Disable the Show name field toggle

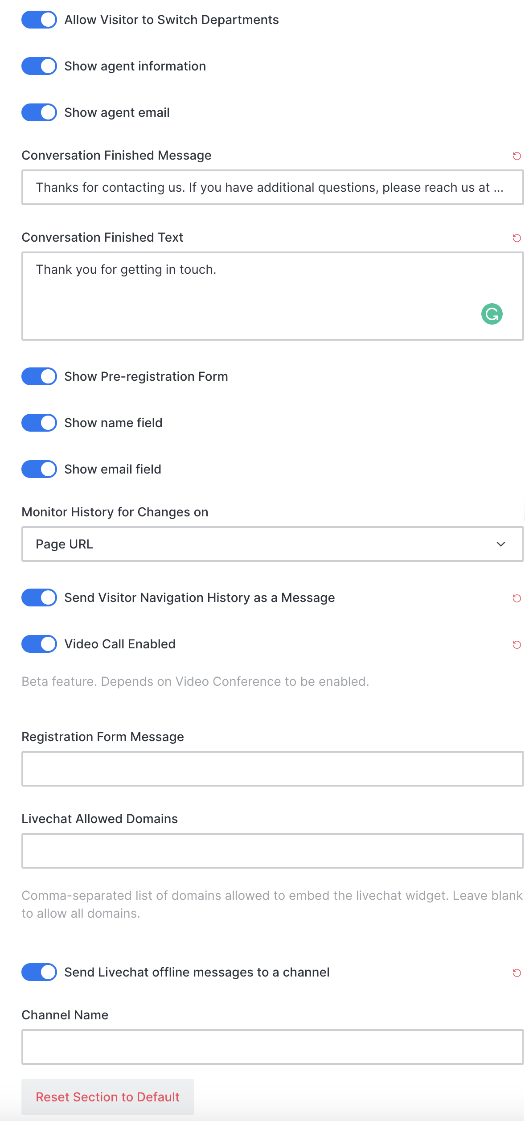(x=39, y=423)
